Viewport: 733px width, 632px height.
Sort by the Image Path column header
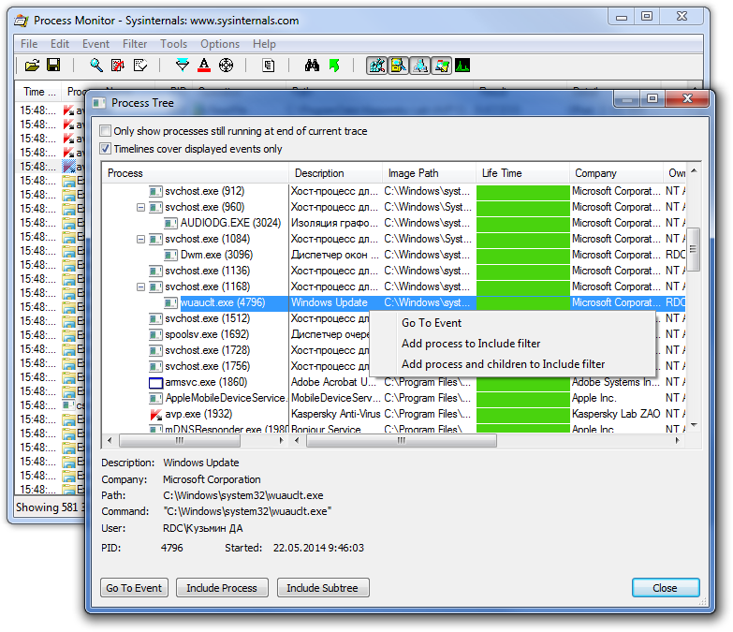[x=429, y=173]
